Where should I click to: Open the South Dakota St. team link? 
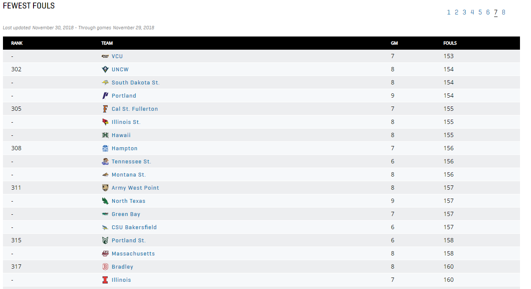point(136,83)
